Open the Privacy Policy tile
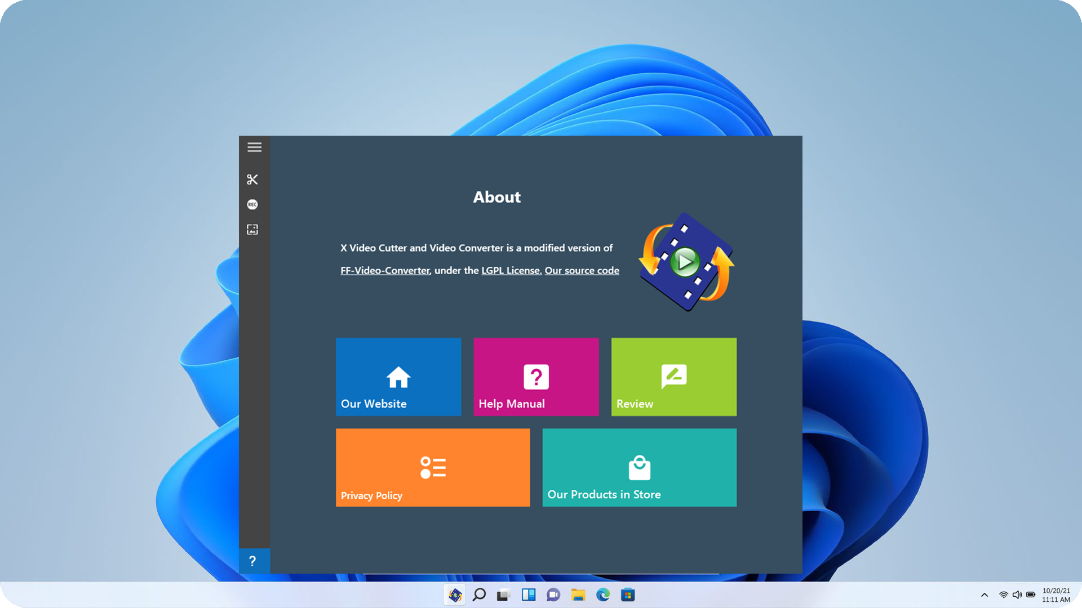Image resolution: width=1082 pixels, height=608 pixels. pos(433,467)
